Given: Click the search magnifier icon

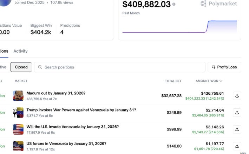Looking at the screenshot, I should pyautogui.click(x=40, y=67).
